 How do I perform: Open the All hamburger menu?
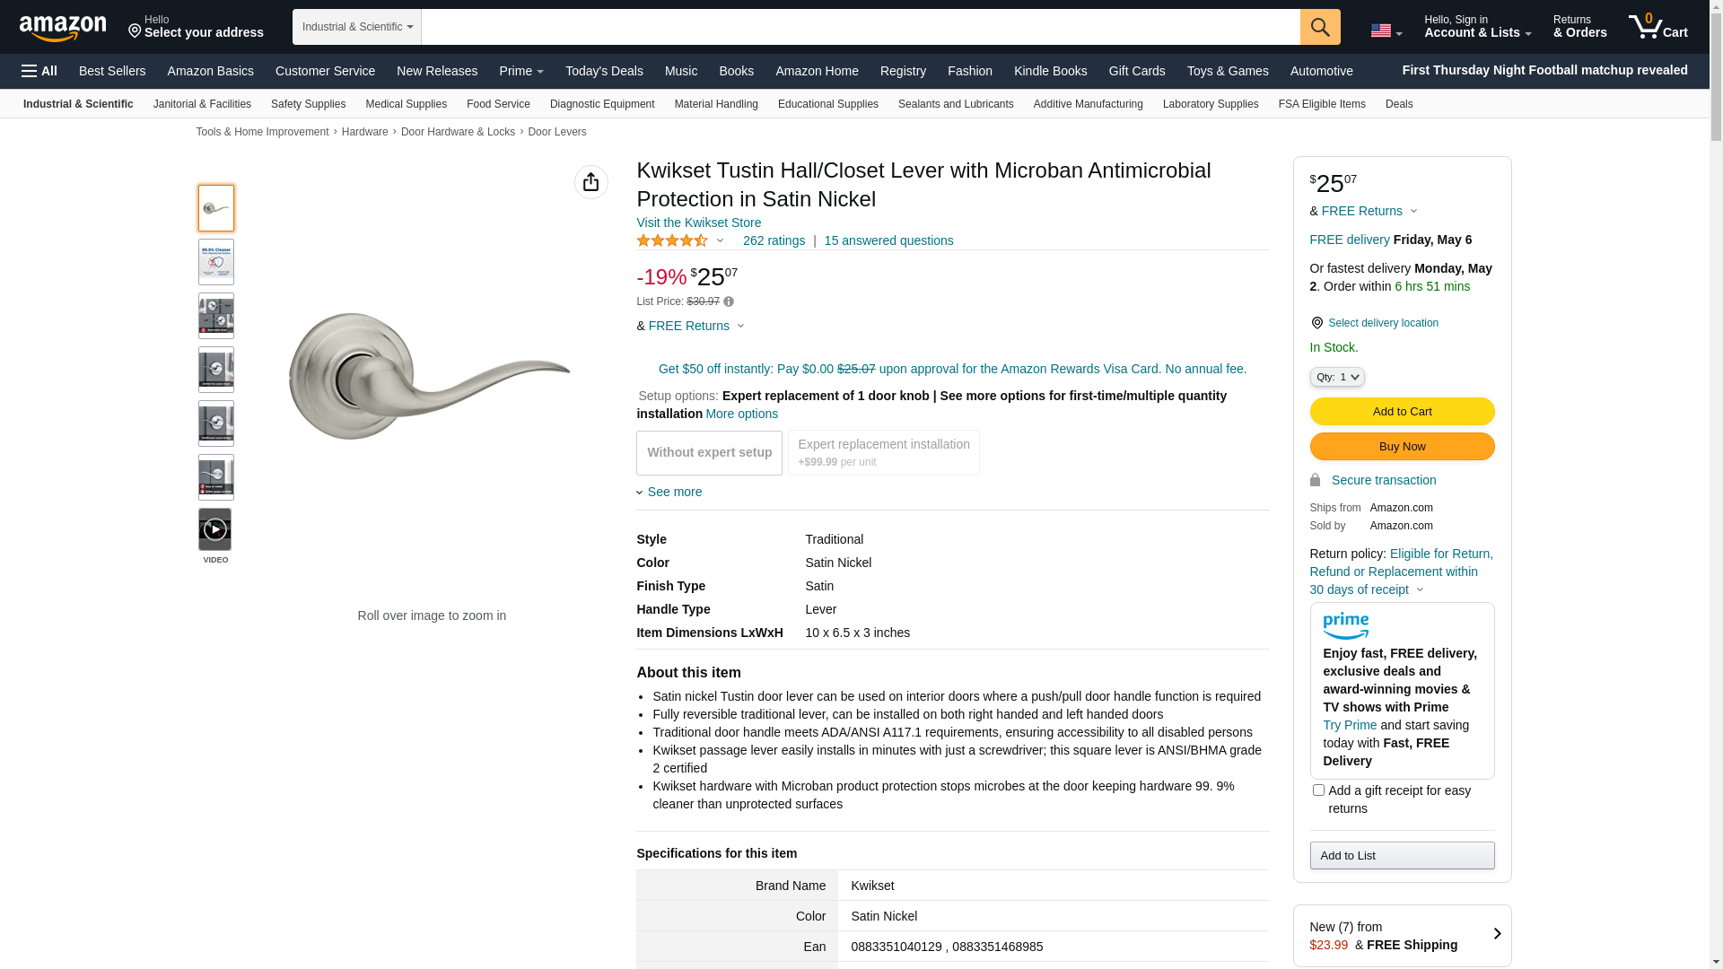point(39,71)
